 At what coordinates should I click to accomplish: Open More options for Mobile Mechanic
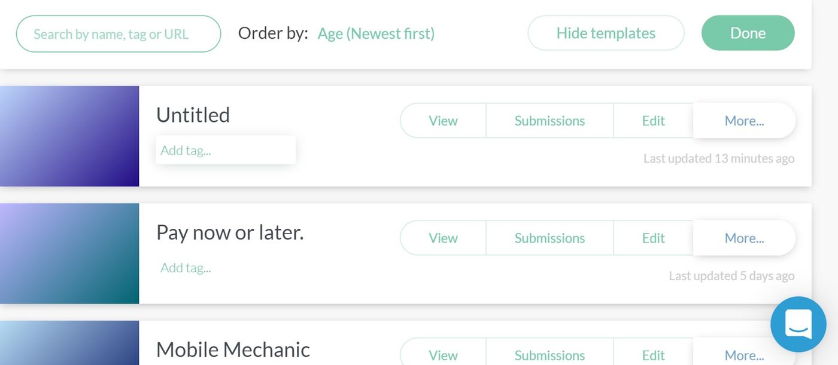click(x=744, y=355)
